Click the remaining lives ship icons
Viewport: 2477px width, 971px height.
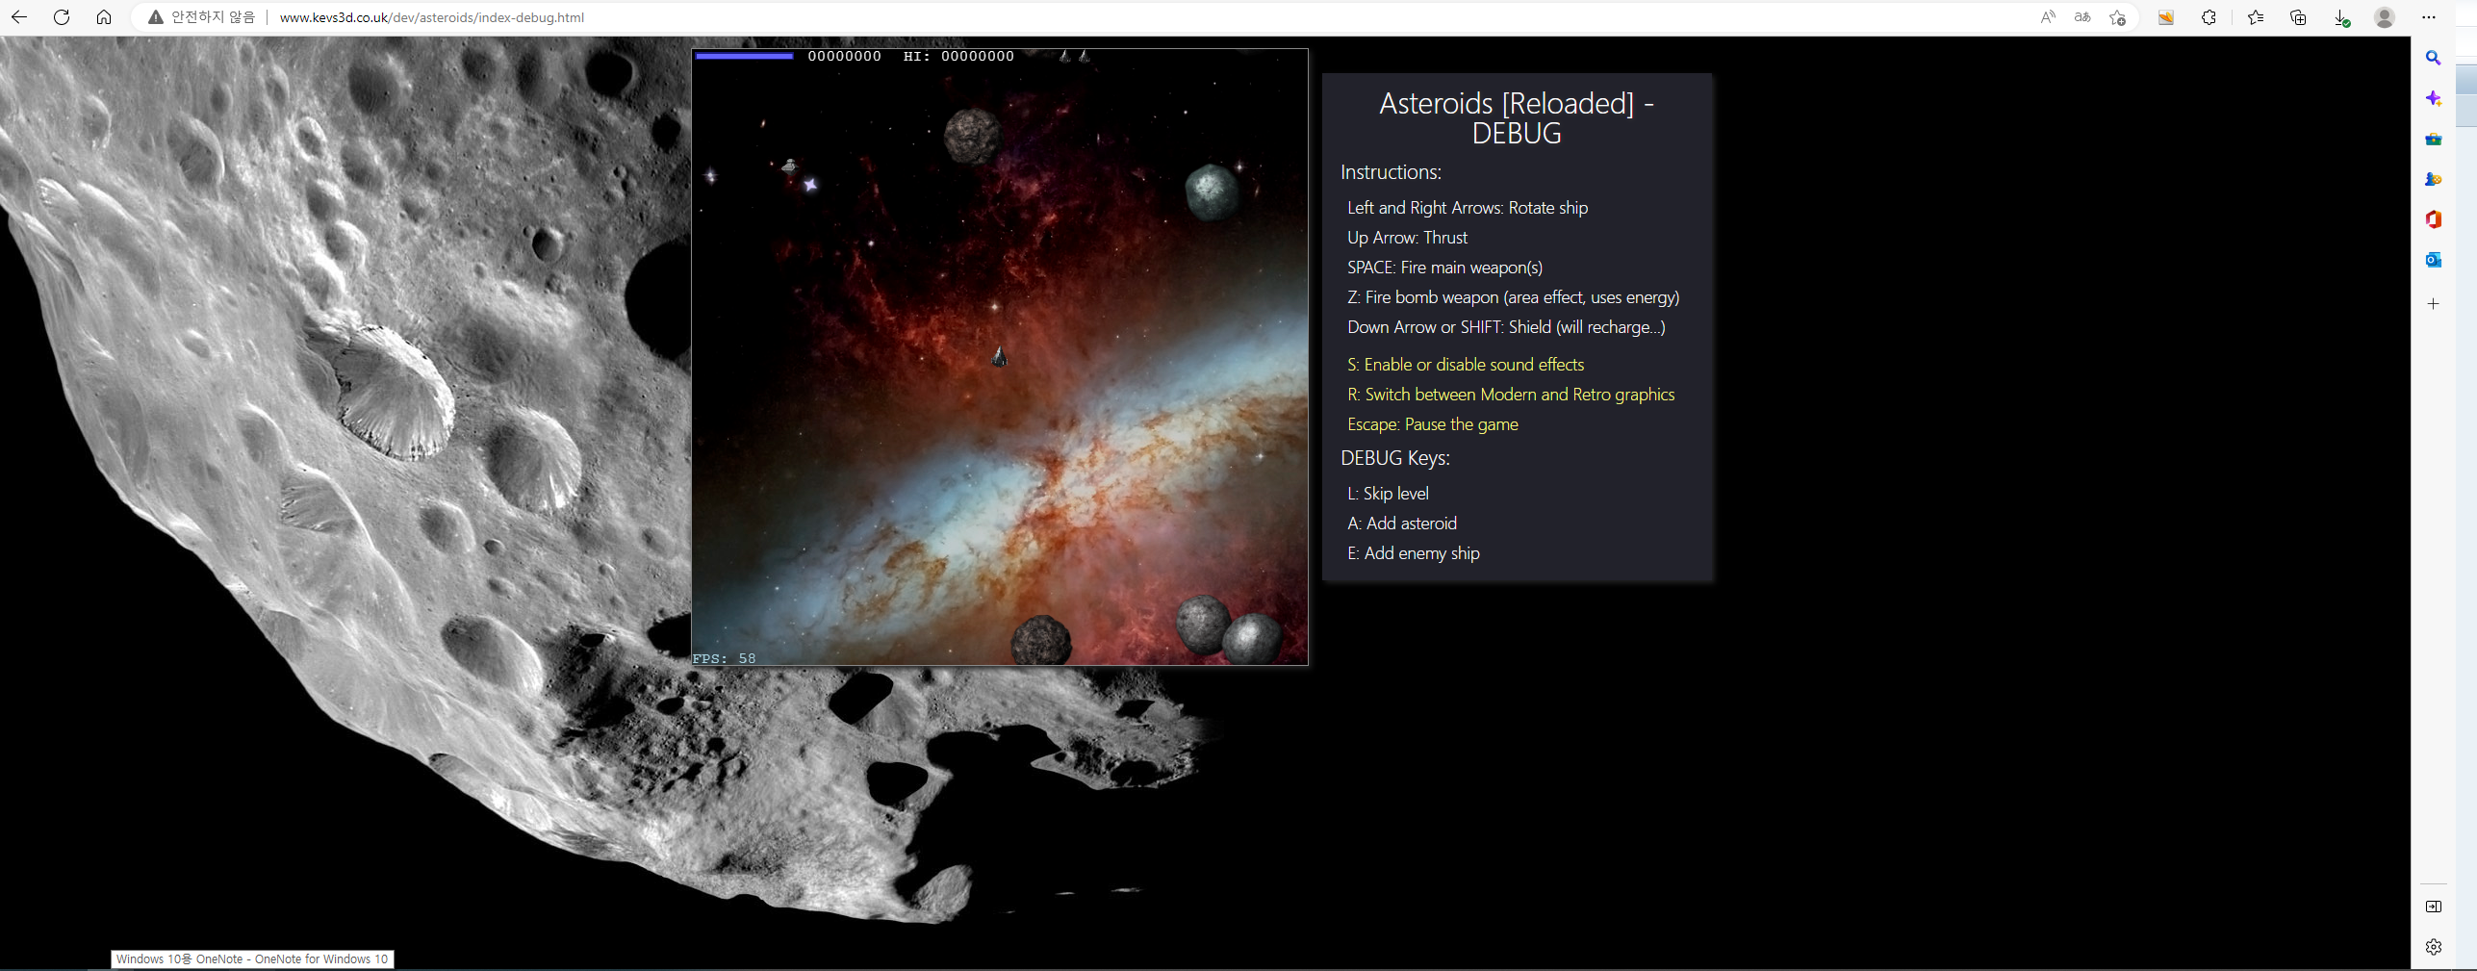point(1074,56)
